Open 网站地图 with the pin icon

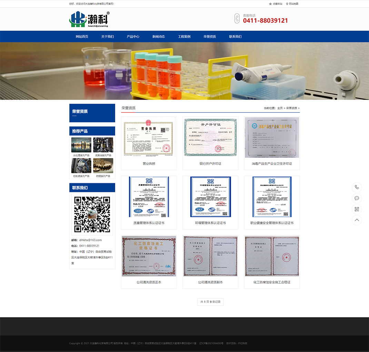pos(292,4)
